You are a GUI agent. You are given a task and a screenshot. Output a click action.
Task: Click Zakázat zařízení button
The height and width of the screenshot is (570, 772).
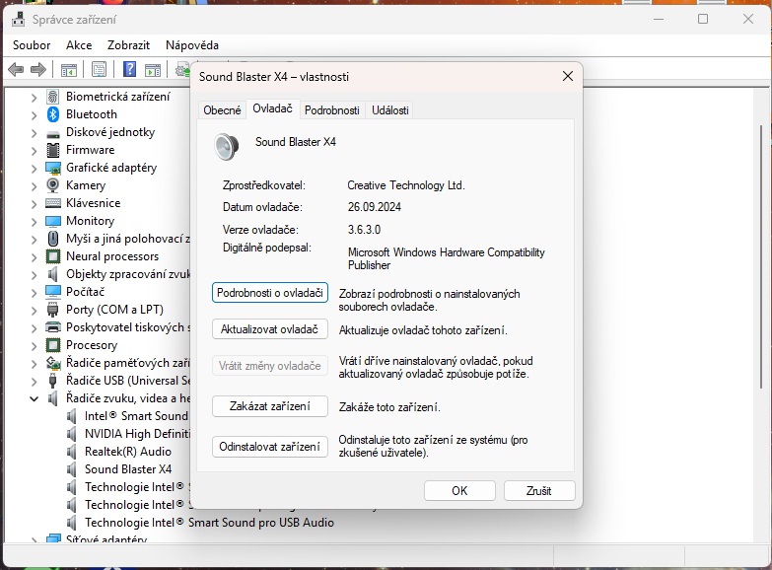point(270,406)
